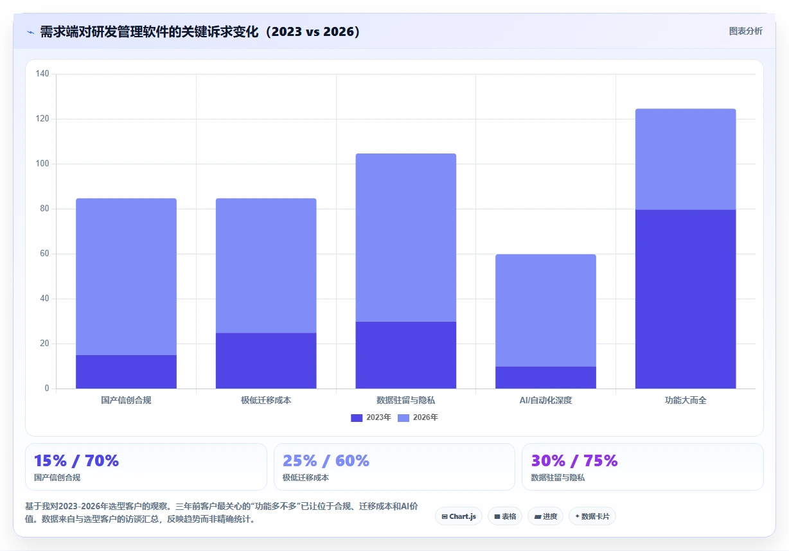The width and height of the screenshot is (789, 551).
Task: Click the 国产信创合规 x-axis label
Action: tap(126, 400)
